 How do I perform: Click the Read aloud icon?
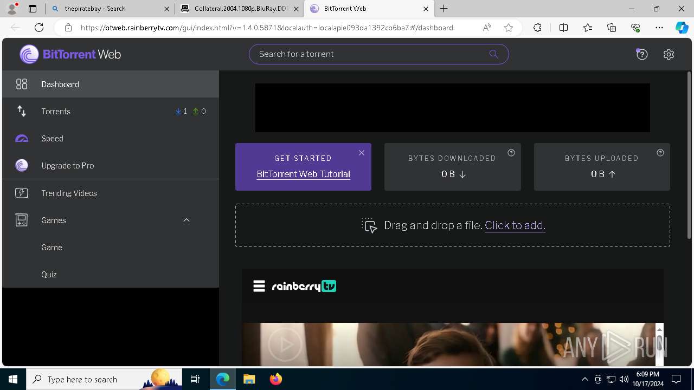pos(487,28)
